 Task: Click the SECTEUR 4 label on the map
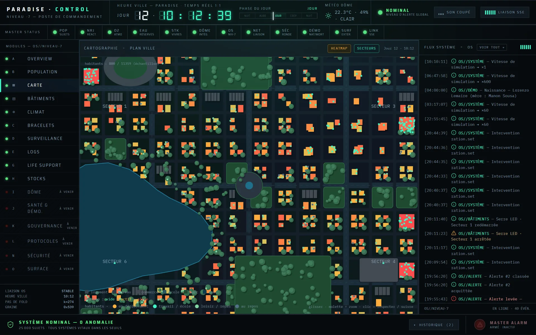click(x=383, y=262)
